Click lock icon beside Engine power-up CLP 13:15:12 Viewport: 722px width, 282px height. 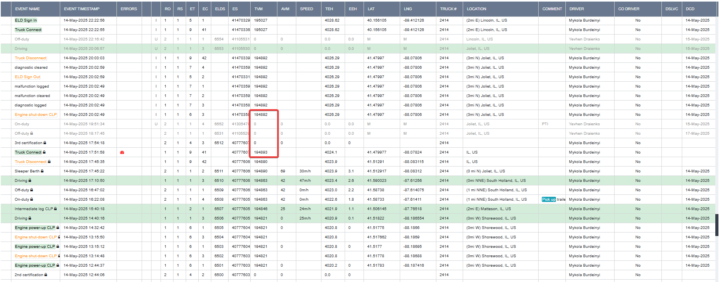click(58, 247)
